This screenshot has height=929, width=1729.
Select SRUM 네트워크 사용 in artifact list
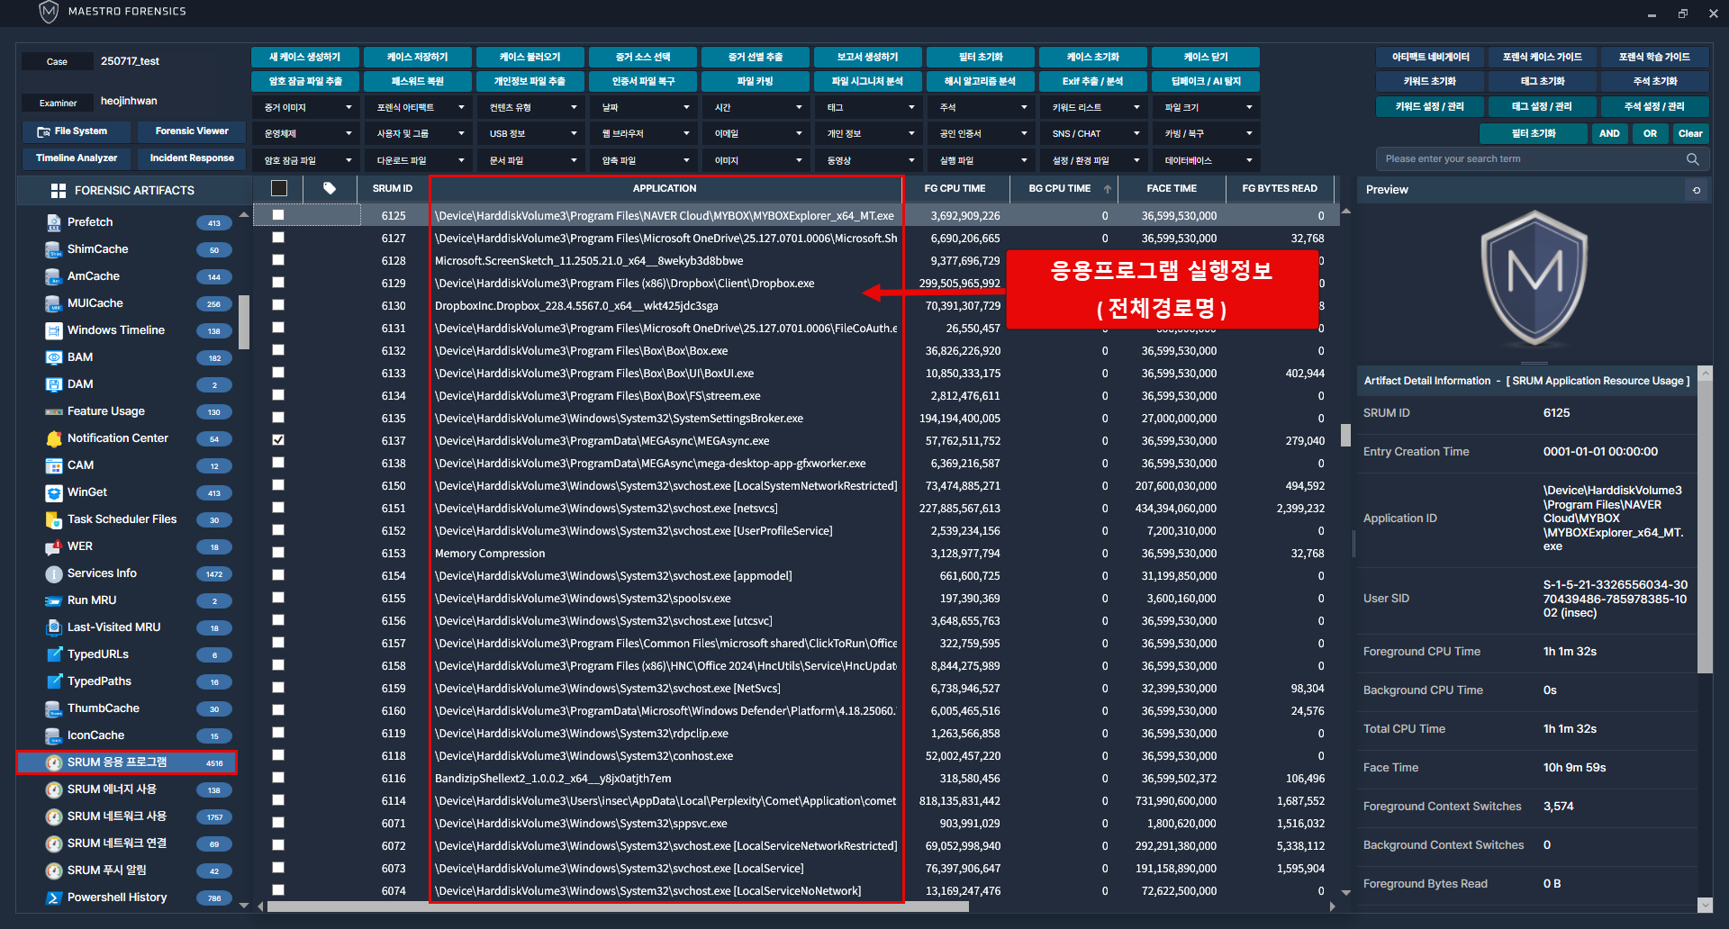[116, 816]
